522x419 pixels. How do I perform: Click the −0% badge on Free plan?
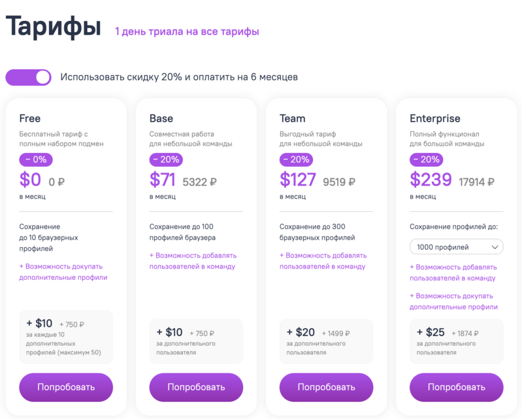(x=36, y=159)
